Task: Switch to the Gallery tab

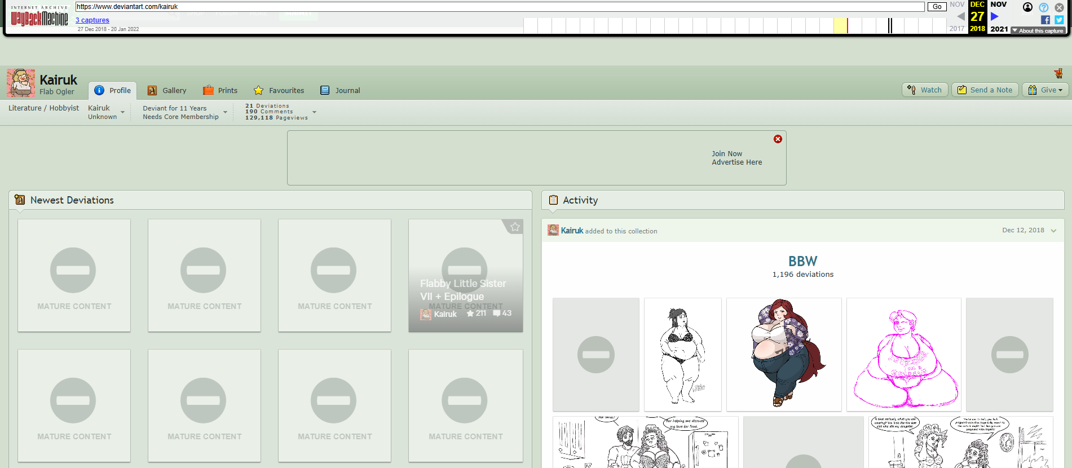Action: click(x=167, y=90)
